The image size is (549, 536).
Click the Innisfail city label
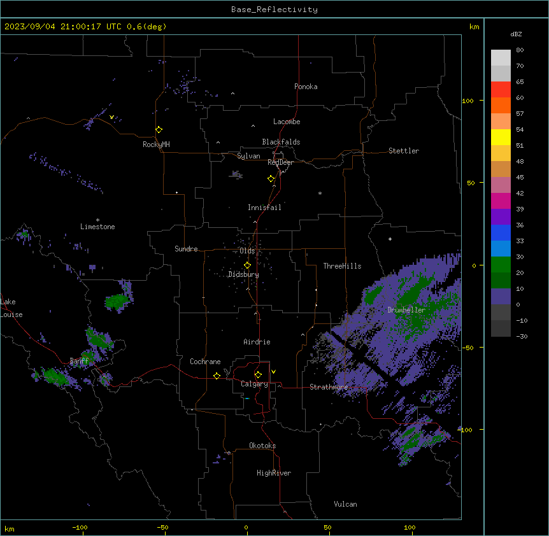pyautogui.click(x=264, y=208)
